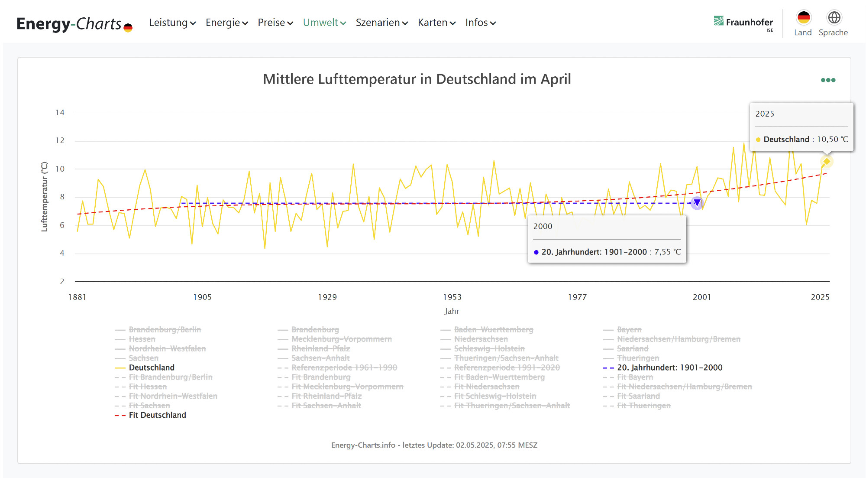Enable Fit Thueringen trend line
This screenshot has height=478, width=866.
coord(637,406)
